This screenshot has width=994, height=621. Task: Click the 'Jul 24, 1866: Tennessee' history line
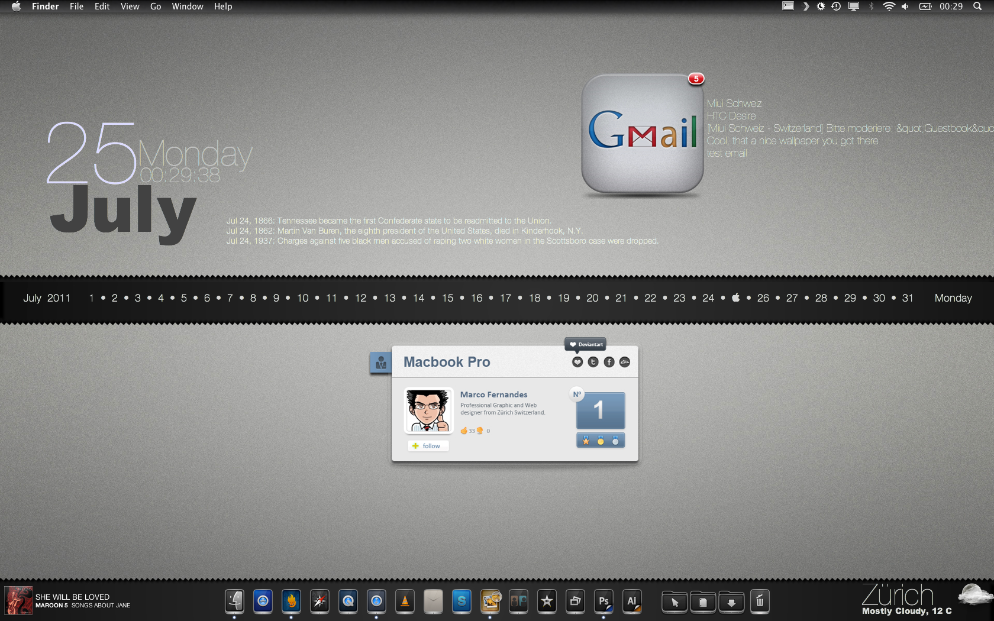tap(389, 221)
